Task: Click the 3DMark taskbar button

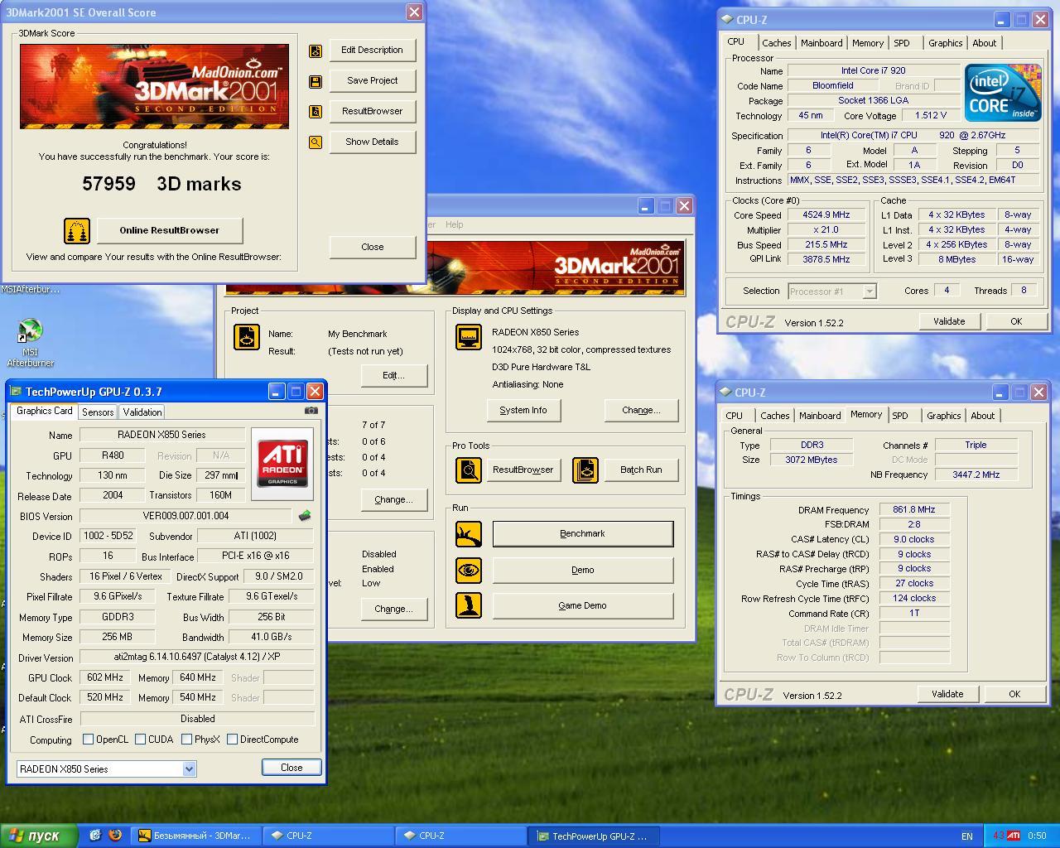Action: coord(198,836)
